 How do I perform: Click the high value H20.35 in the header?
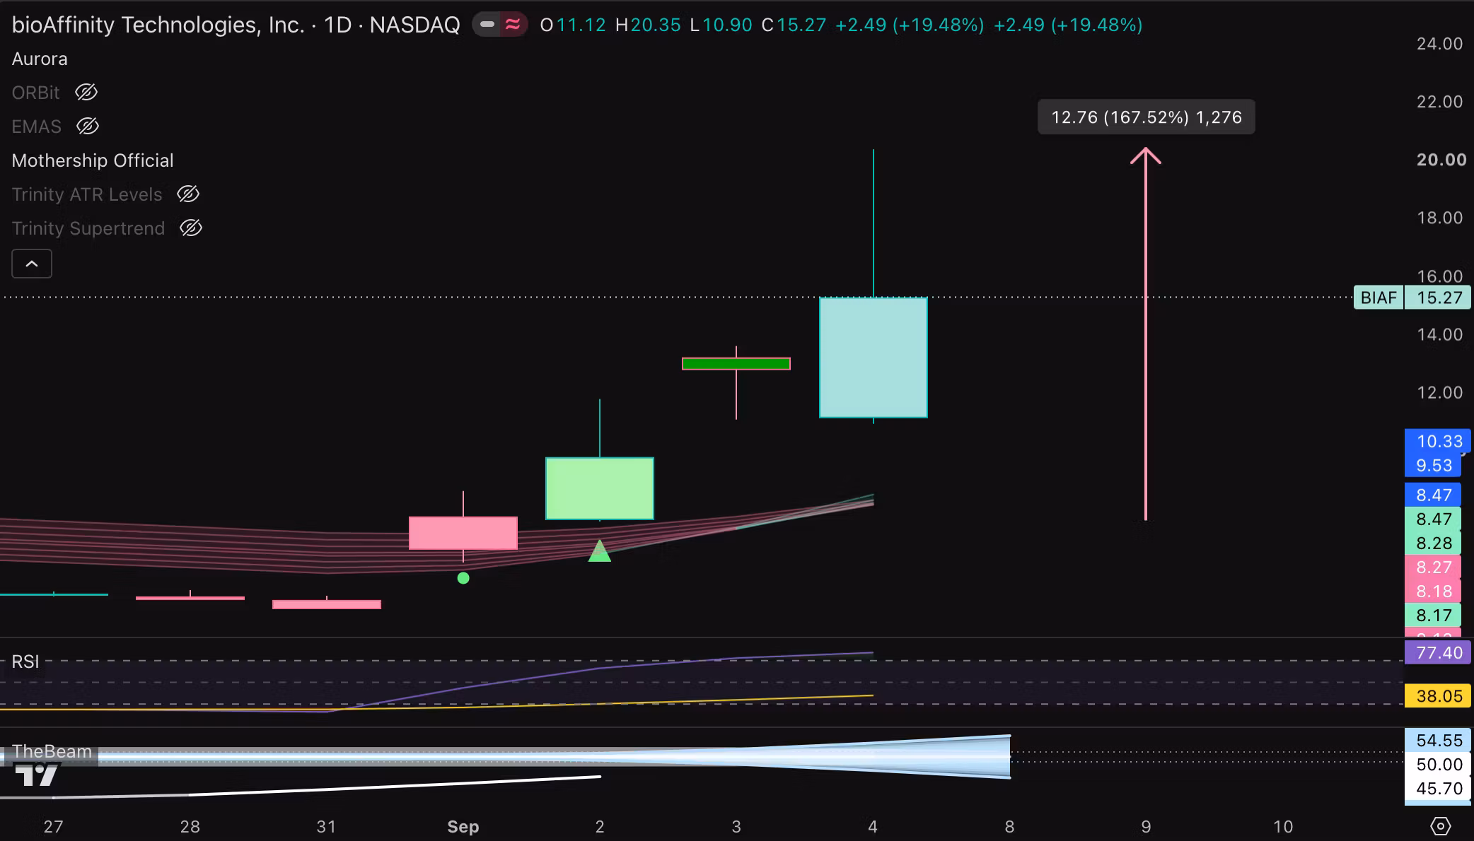point(648,25)
